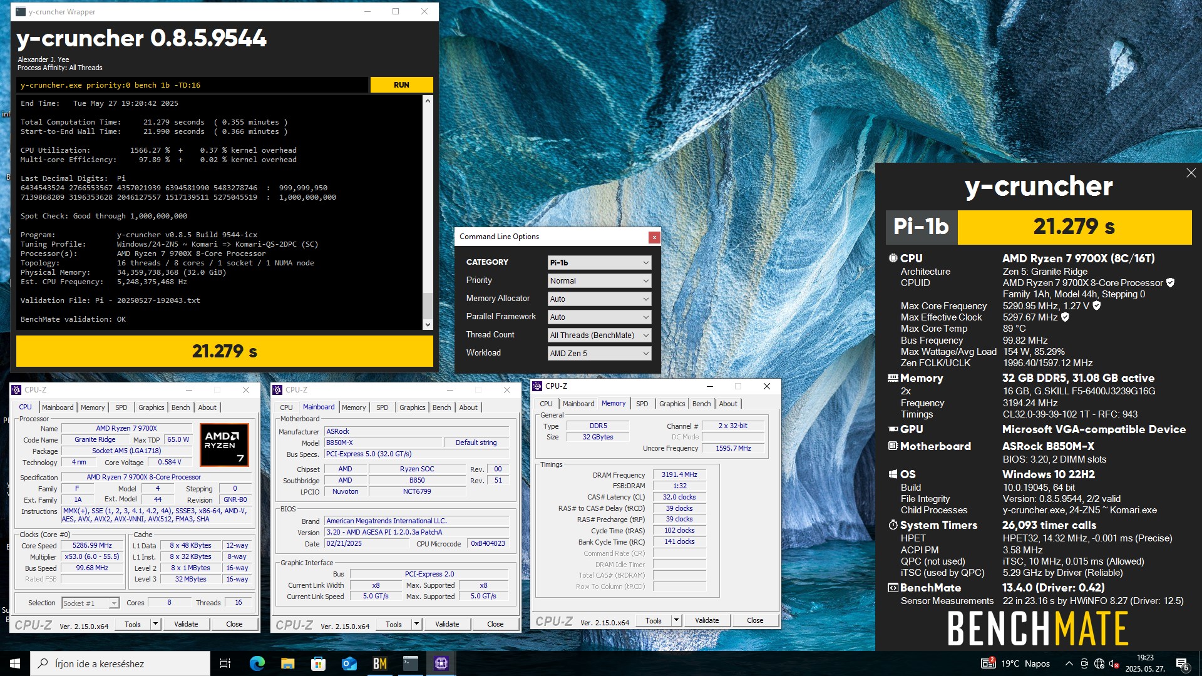This screenshot has height=676, width=1202.
Task: Click the y-cruncher Wrapper title bar icon
Action: (x=21, y=12)
